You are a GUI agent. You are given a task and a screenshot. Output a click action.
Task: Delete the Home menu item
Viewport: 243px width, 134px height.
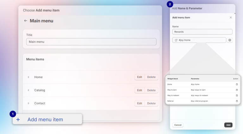pyautogui.click(x=151, y=77)
